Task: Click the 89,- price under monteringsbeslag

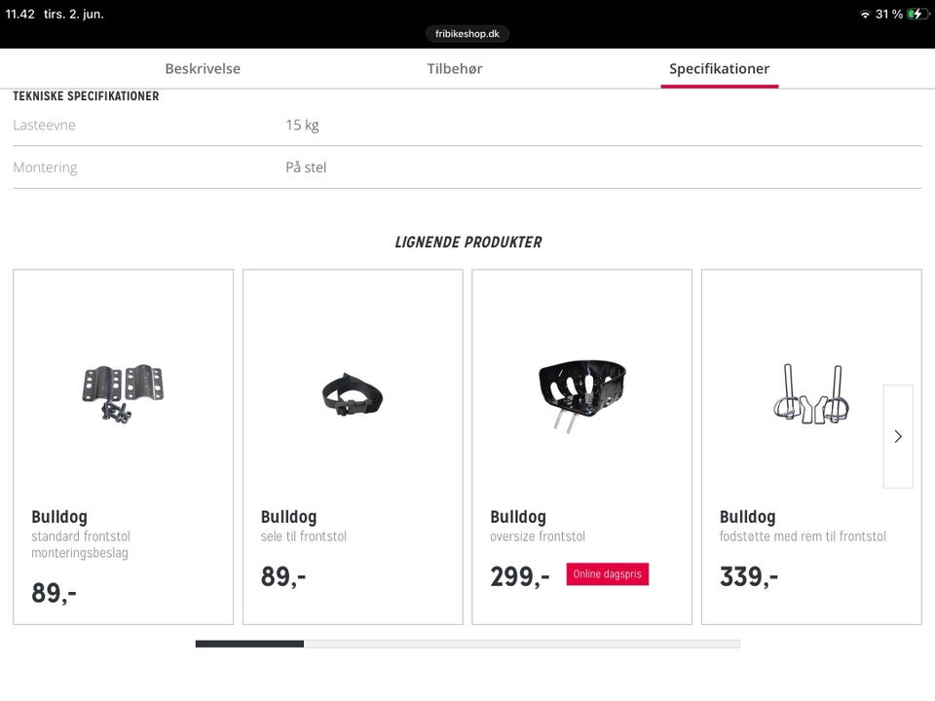Action: pos(54,593)
